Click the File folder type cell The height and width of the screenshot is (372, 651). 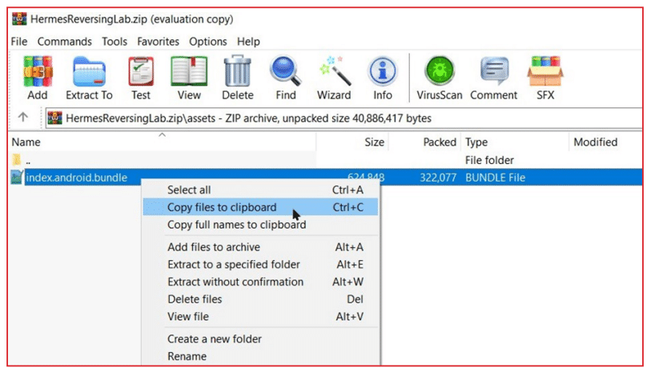[489, 160]
